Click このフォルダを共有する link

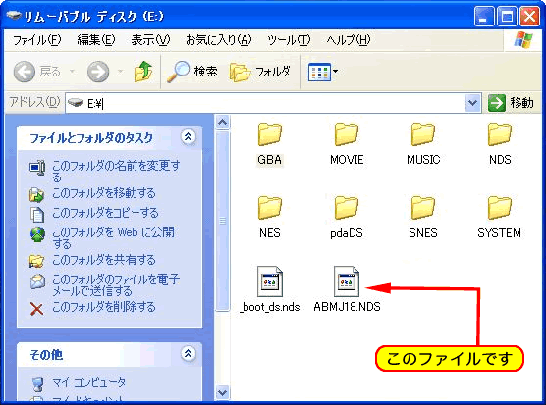point(103,260)
